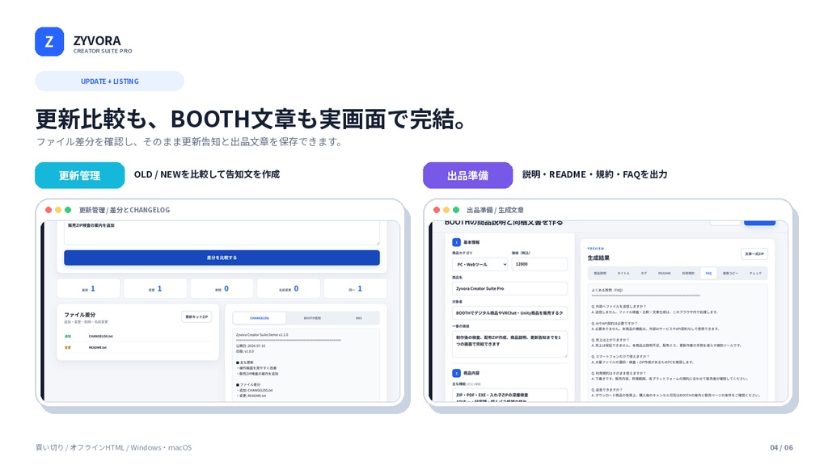Click the blue Zyvora Z logo icon

click(49, 42)
